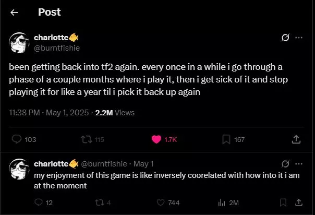Screen dimensions: 315x215
Task: Like the reply with 744 likes
Action: 161,202
